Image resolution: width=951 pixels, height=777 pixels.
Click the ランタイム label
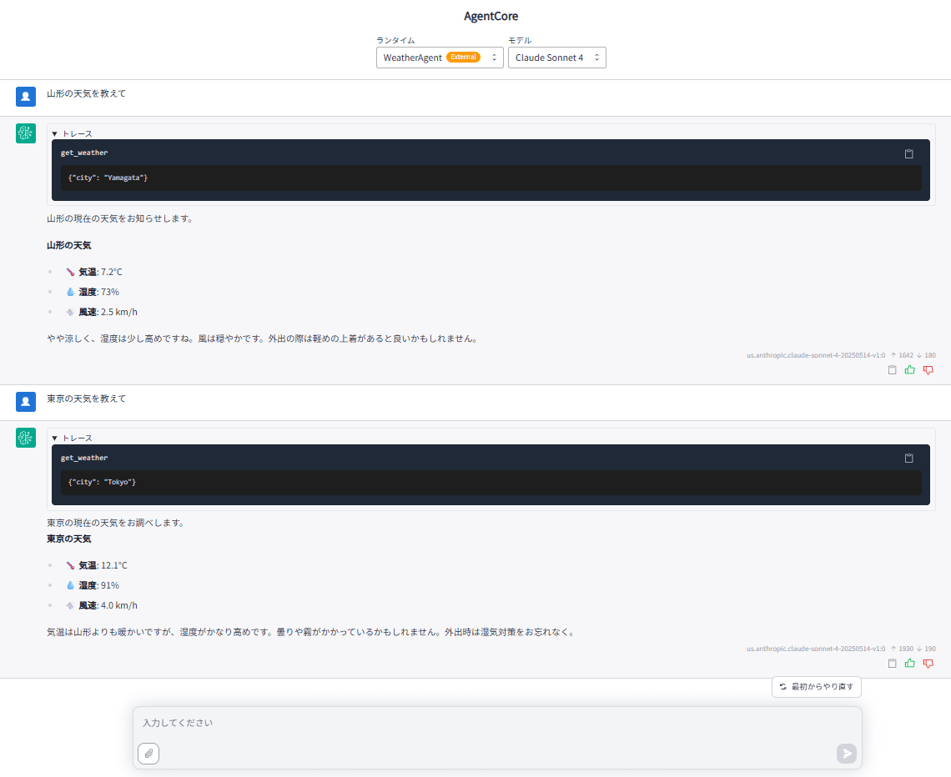(x=395, y=40)
